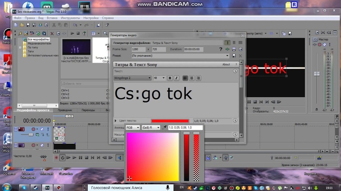Select the Медианакопители tree item

[39, 43]
